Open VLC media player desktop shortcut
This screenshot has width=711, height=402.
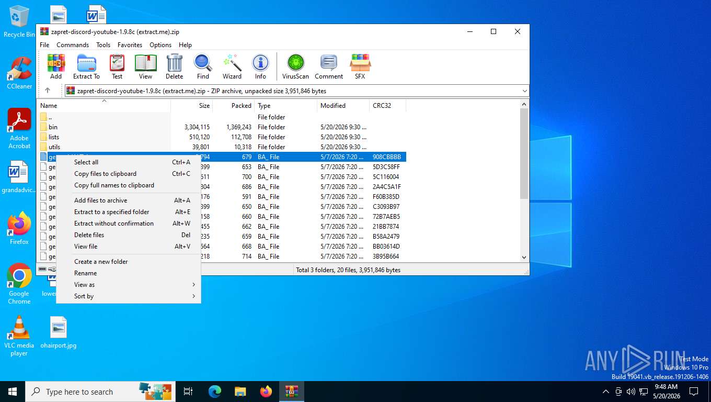coord(19,336)
